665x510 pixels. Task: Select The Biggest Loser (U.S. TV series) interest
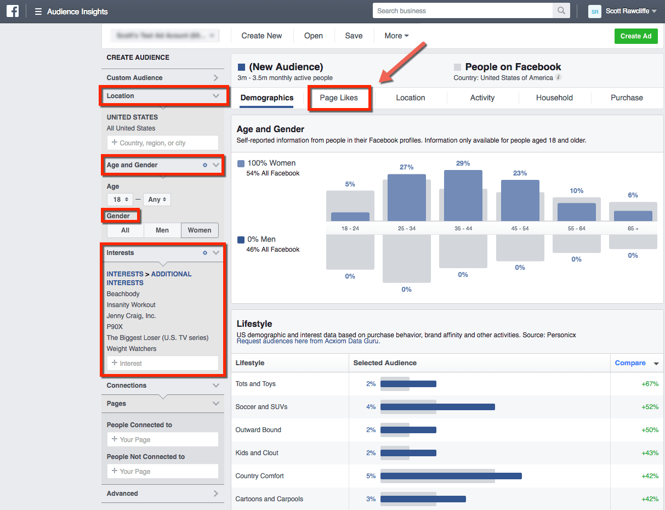tap(158, 338)
